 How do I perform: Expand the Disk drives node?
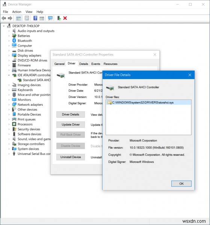click(x=9, y=51)
